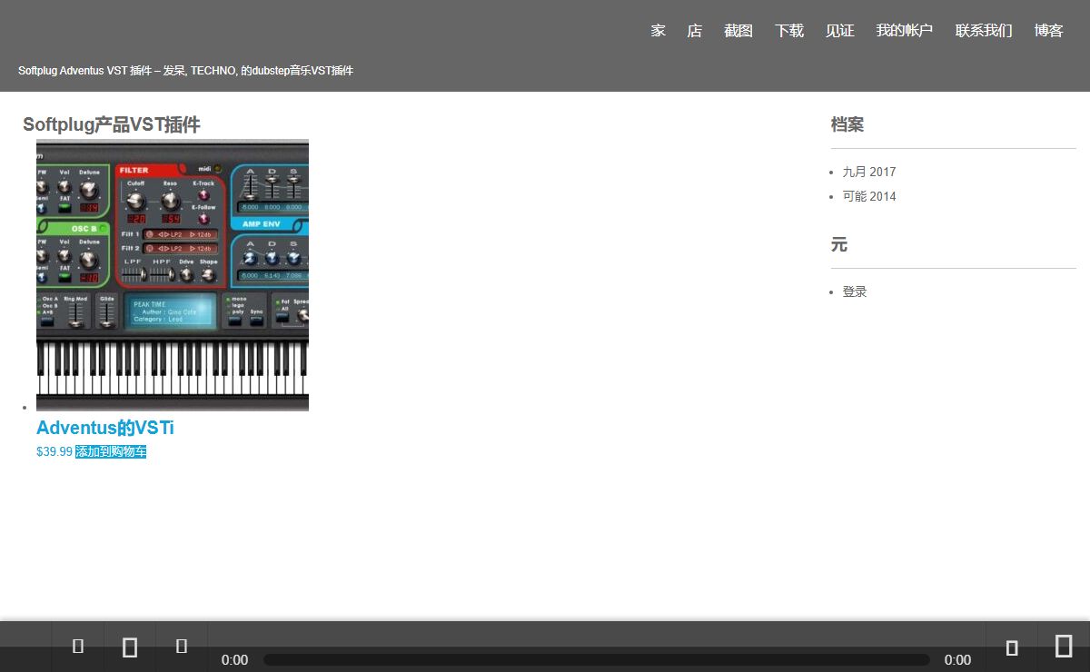
Task: Open the Adventus的VSTi product title link
Action: pyautogui.click(x=105, y=428)
